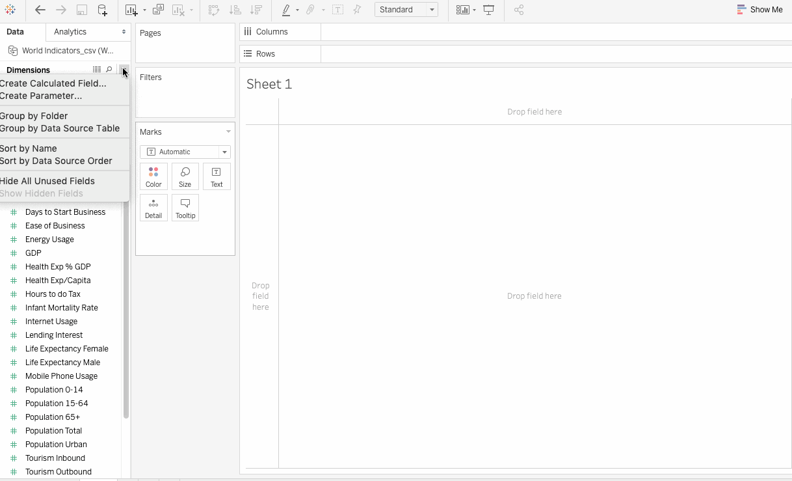Open Presentation Mode from the toolbar

pos(488,10)
